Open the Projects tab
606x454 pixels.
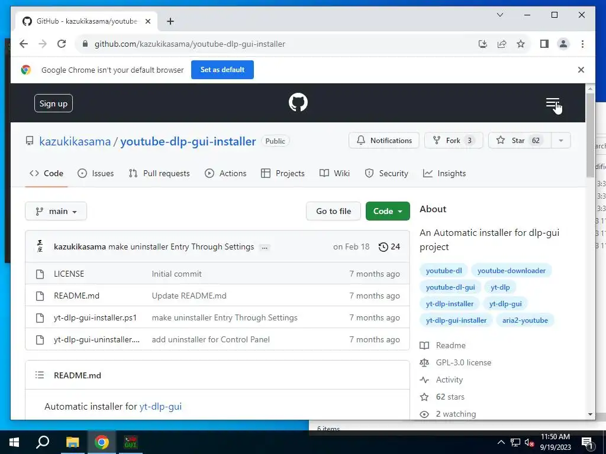coord(283,173)
